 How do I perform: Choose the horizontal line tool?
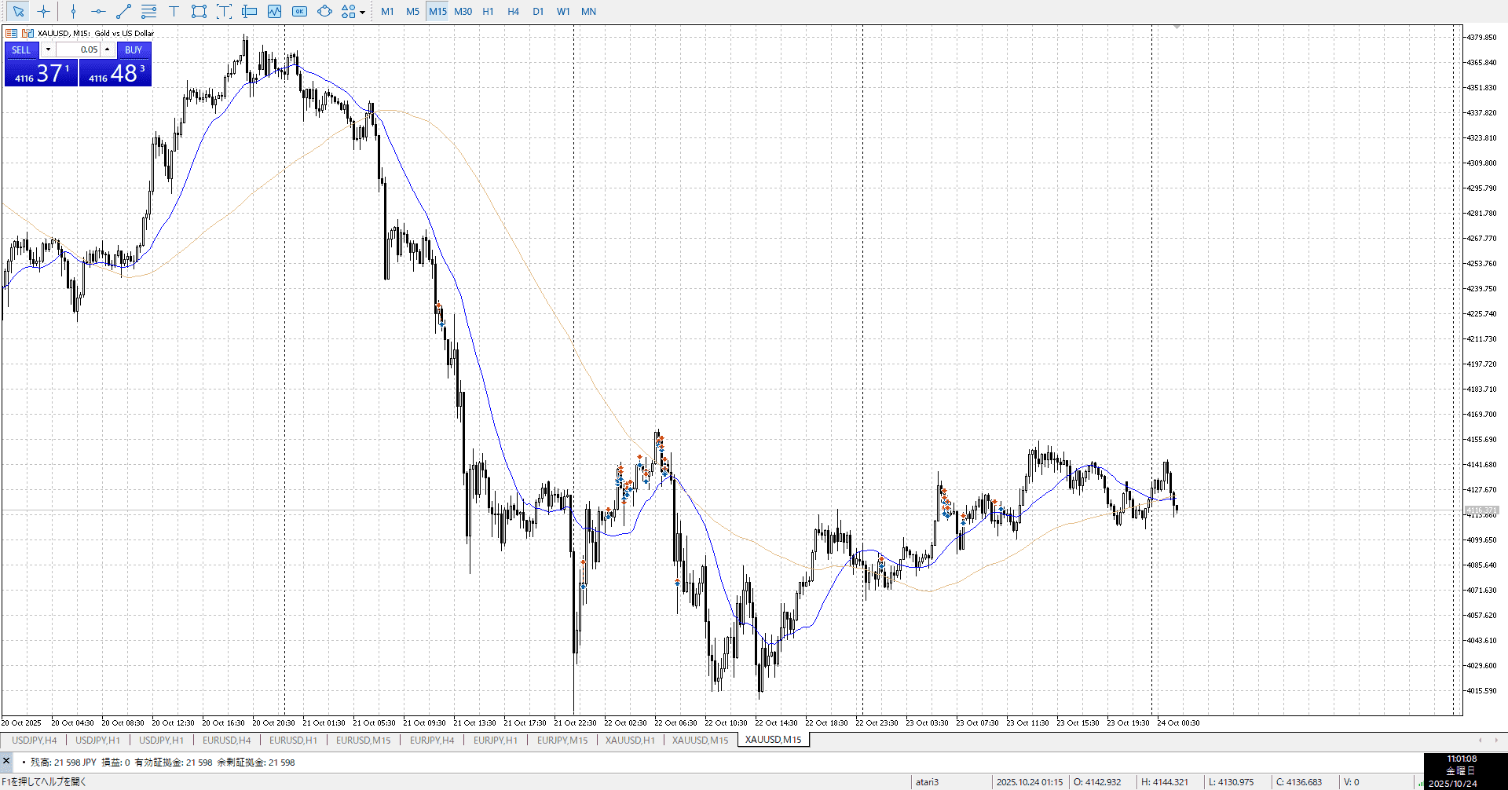point(98,11)
